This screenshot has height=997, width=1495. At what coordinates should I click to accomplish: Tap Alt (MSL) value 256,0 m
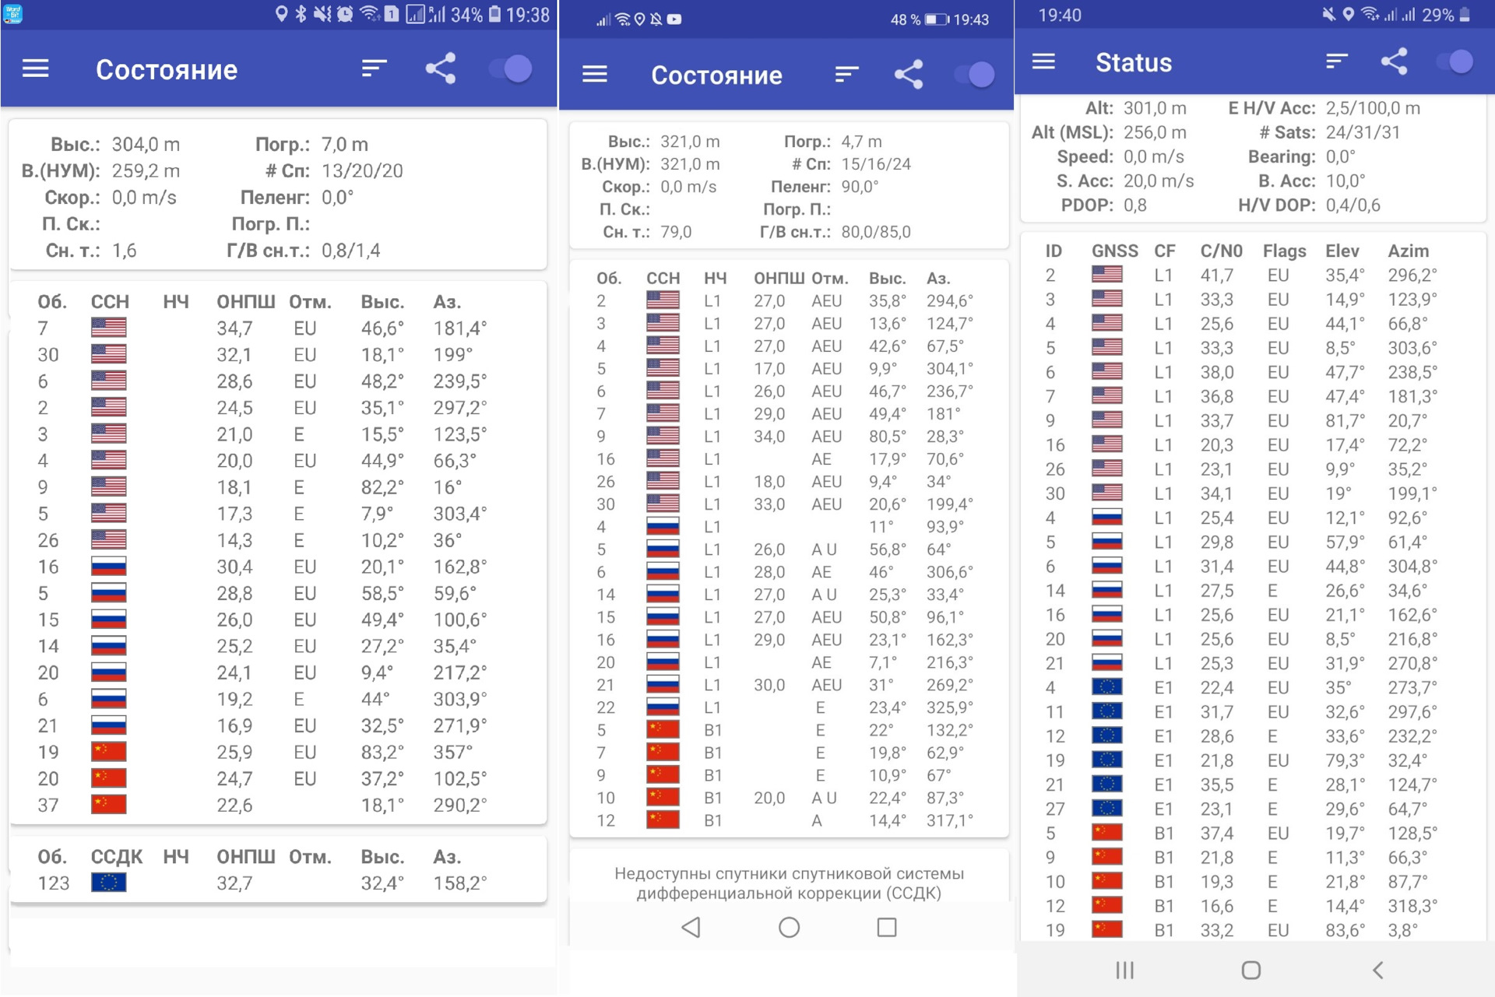pyautogui.click(x=1155, y=132)
